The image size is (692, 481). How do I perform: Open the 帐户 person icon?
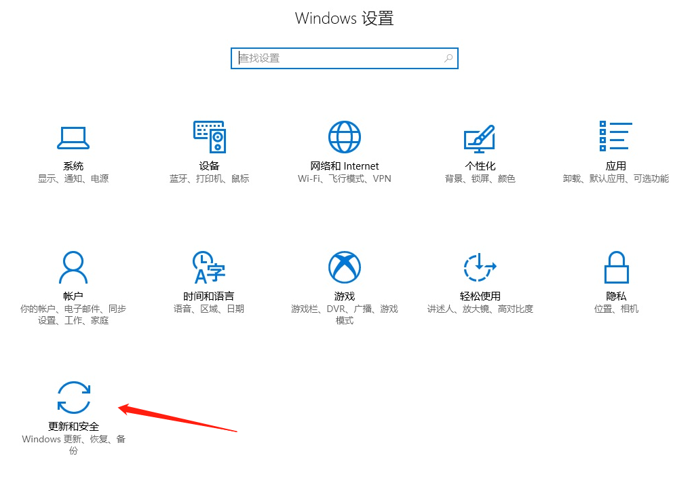tap(73, 267)
